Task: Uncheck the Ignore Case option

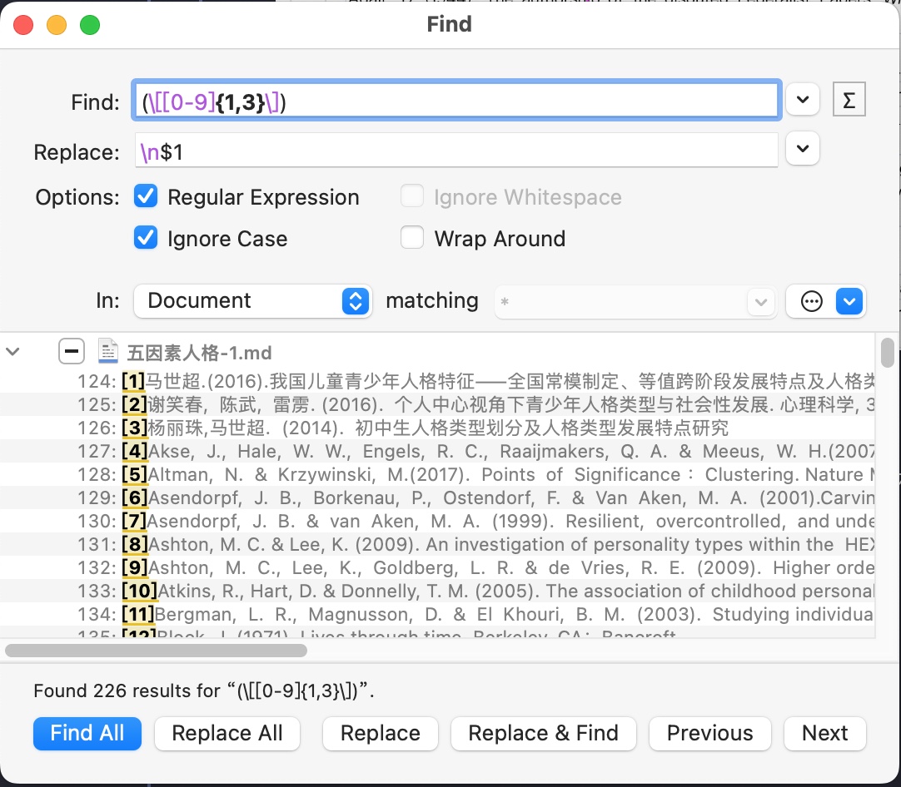Action: [146, 239]
